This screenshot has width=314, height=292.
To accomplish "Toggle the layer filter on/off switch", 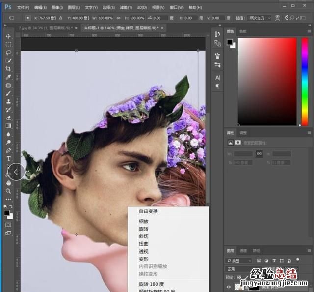I will tap(298, 260).
